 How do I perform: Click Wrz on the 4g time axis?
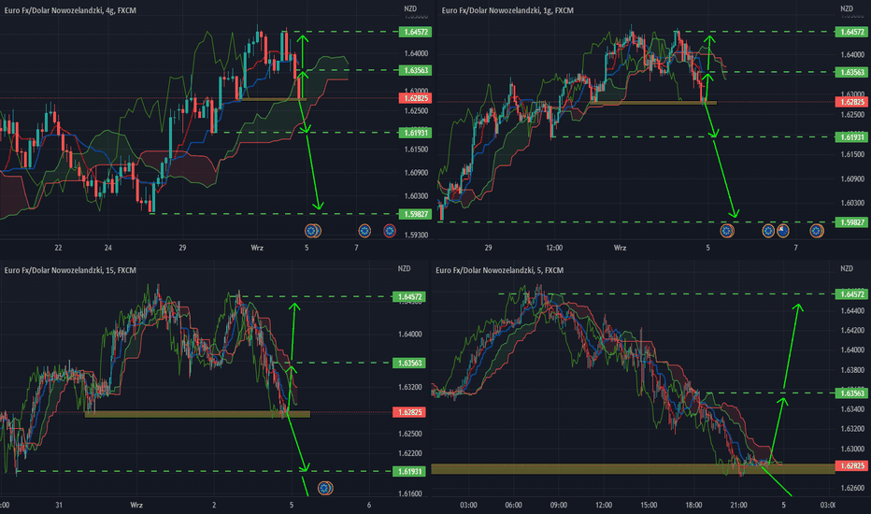pos(257,248)
